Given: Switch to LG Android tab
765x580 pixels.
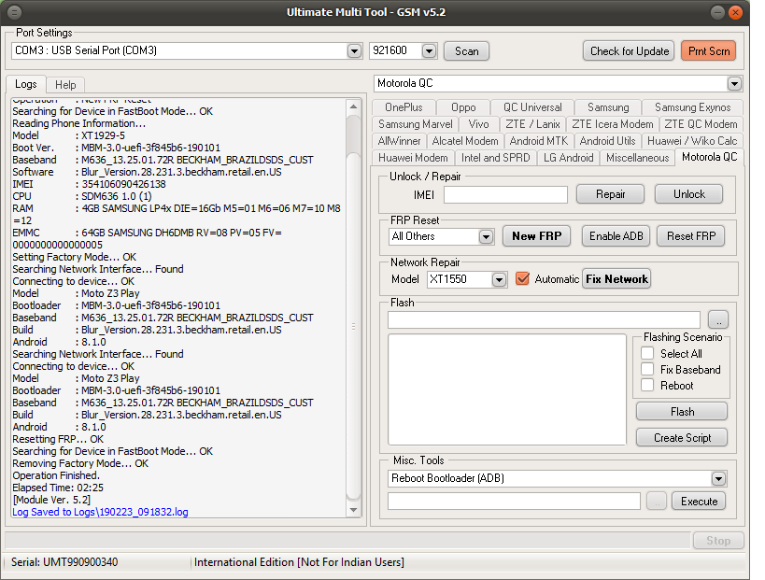Looking at the screenshot, I should coord(569,158).
